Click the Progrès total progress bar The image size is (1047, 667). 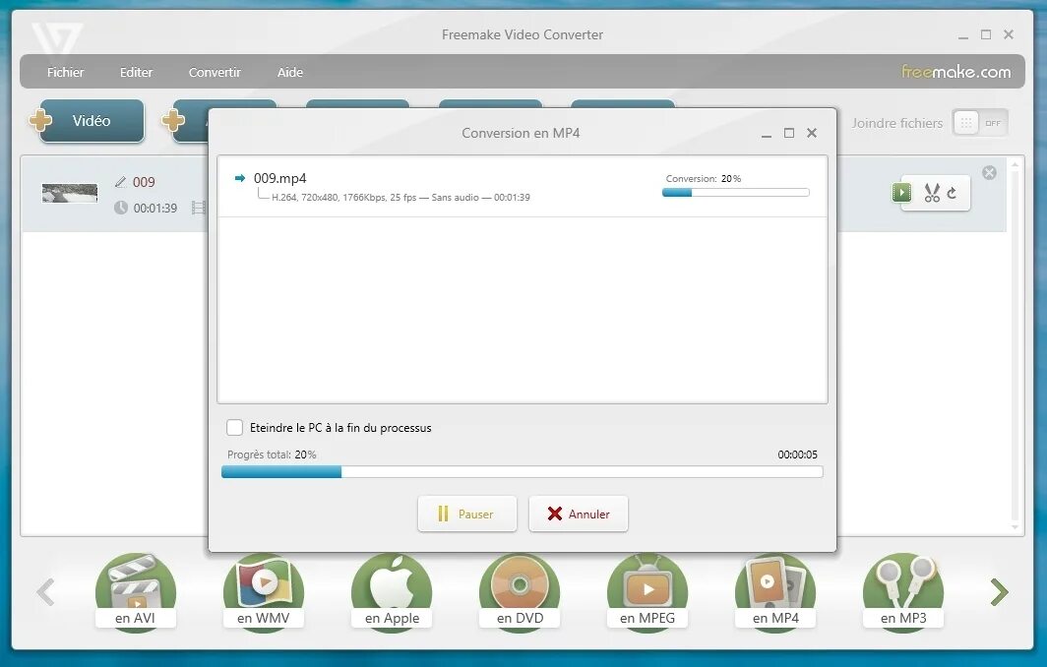pyautogui.click(x=523, y=472)
